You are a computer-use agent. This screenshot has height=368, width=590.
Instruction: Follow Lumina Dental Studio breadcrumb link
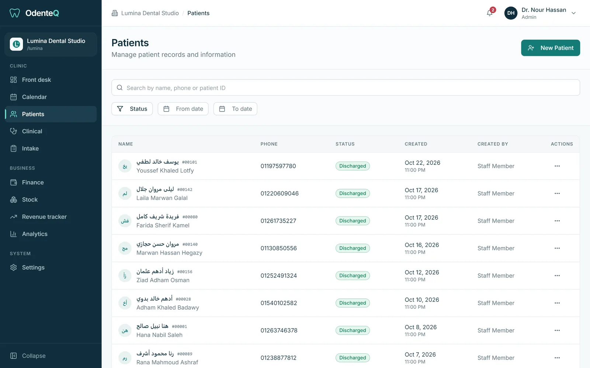(150, 13)
